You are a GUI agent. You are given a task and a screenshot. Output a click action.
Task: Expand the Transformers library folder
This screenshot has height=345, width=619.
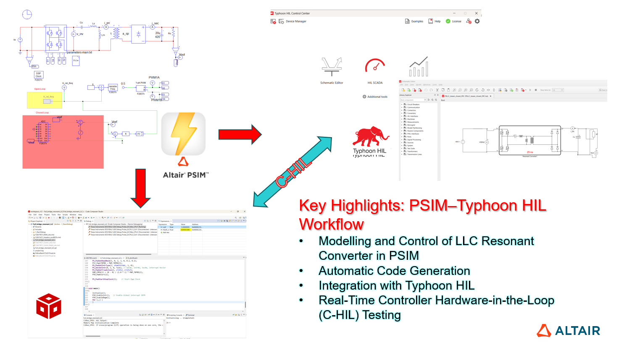click(402, 152)
